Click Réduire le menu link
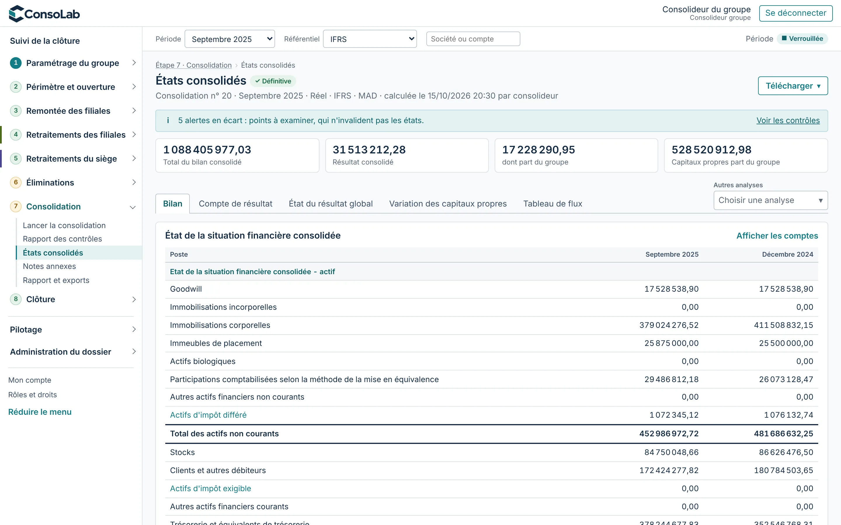The image size is (841, 525). (x=40, y=412)
